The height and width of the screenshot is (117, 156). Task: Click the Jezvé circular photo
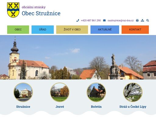click(60, 92)
